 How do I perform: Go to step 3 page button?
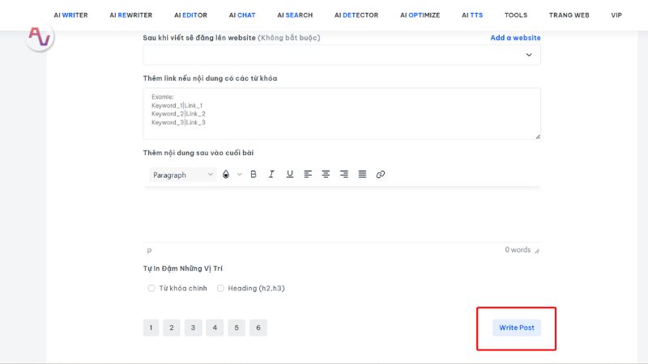pos(193,328)
